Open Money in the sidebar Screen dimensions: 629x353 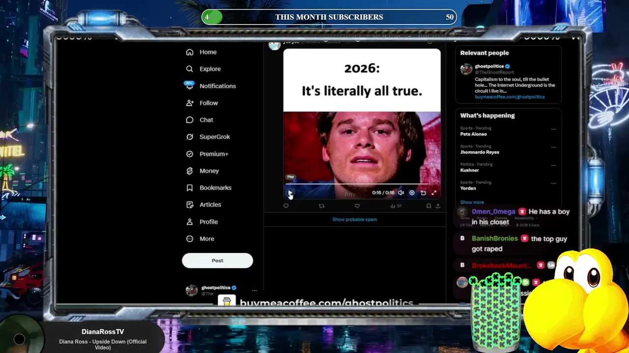click(202, 171)
